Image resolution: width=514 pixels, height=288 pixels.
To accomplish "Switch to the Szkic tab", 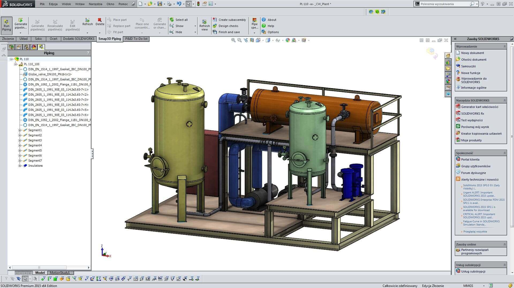I will click(39, 39).
